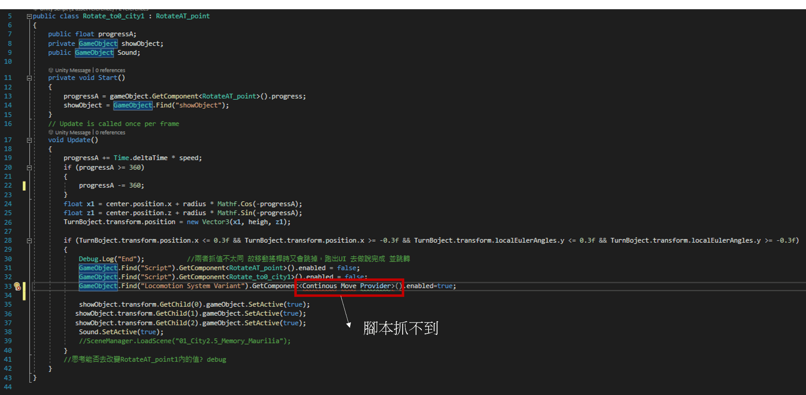Screen dimensions: 806x395
Task: Place cursor on the Debug.Log("End") statement
Action: (111, 259)
